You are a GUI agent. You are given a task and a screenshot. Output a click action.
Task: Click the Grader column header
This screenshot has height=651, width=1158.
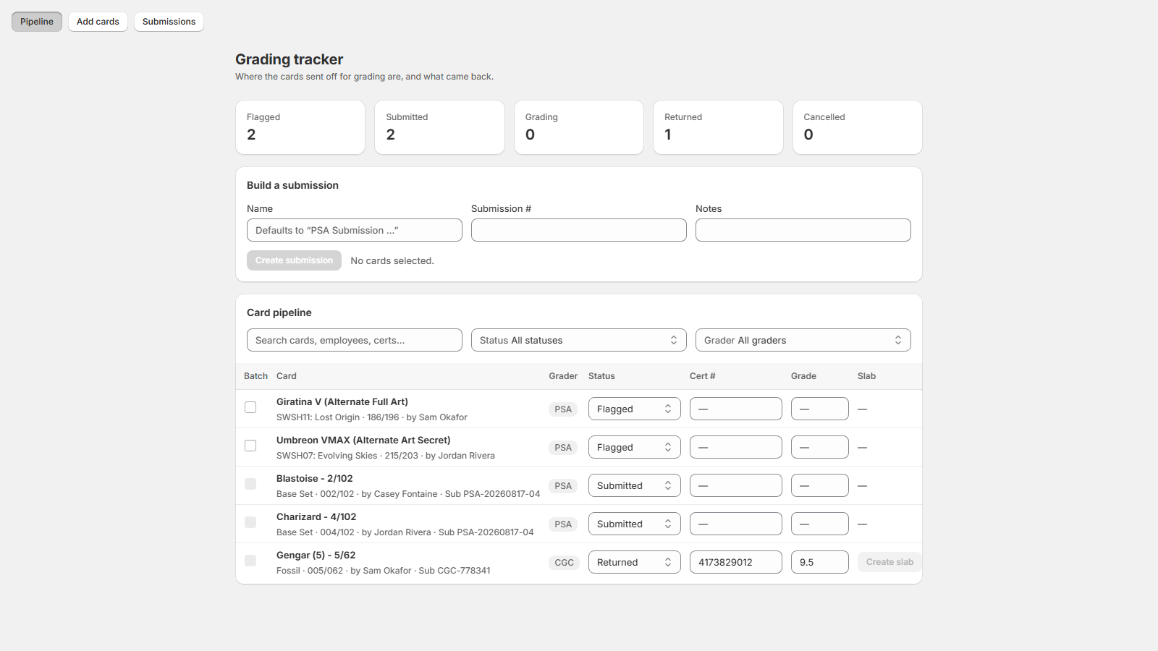(563, 376)
